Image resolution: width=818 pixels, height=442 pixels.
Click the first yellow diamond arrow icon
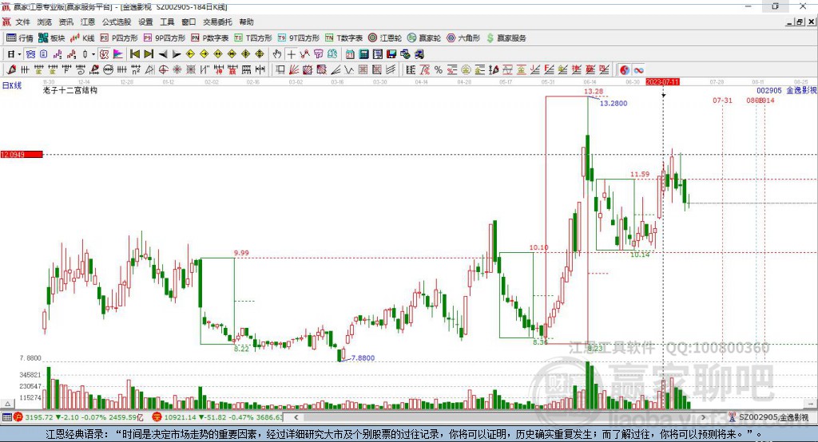[190, 54]
